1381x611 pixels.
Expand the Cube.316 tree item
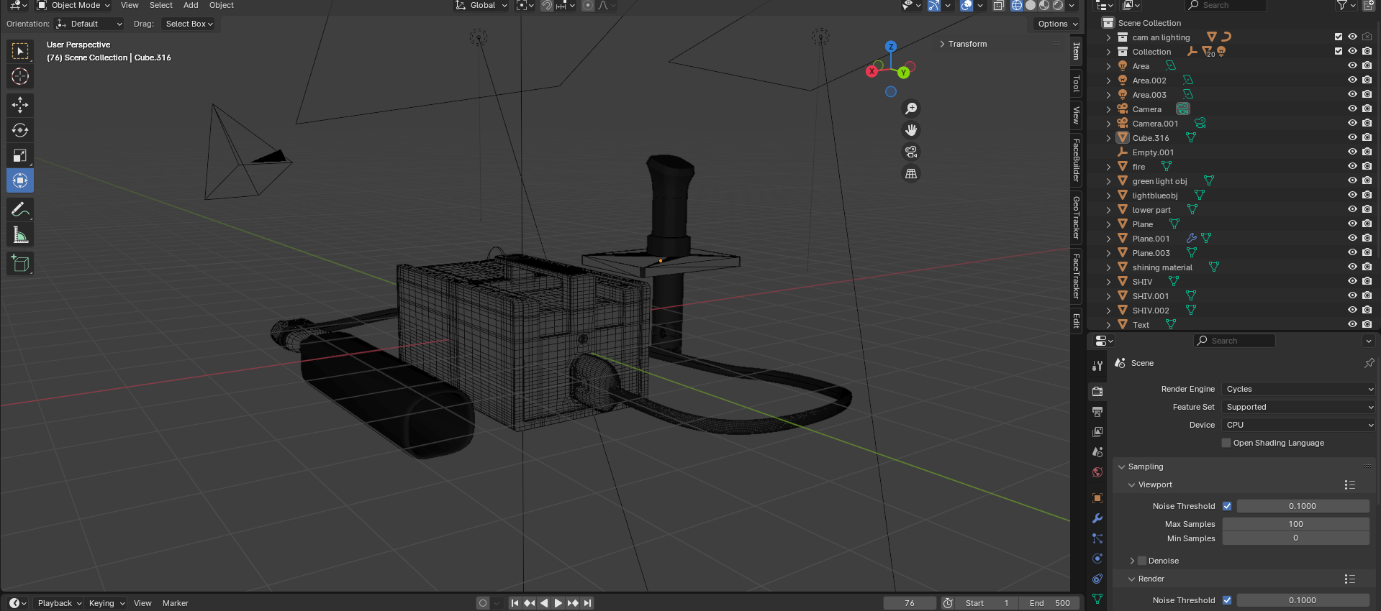pyautogui.click(x=1108, y=138)
